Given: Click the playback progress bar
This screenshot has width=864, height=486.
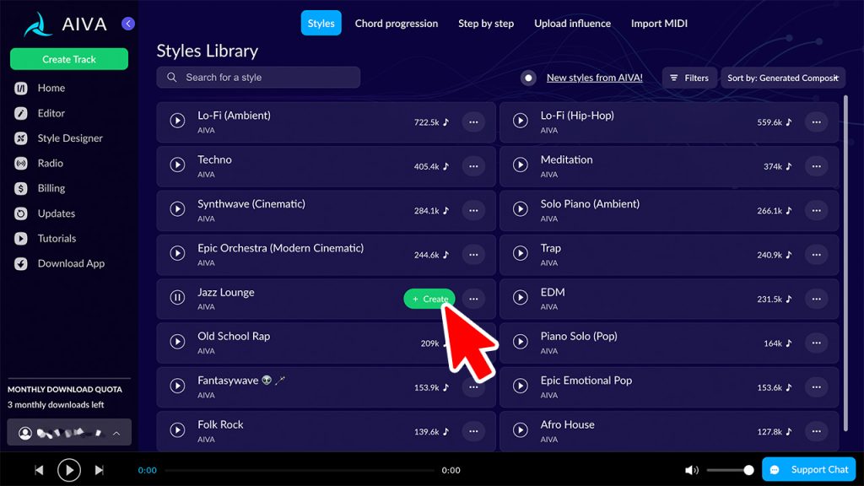Looking at the screenshot, I should [x=300, y=471].
